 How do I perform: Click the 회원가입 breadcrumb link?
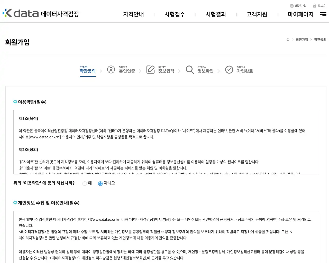(302, 39)
